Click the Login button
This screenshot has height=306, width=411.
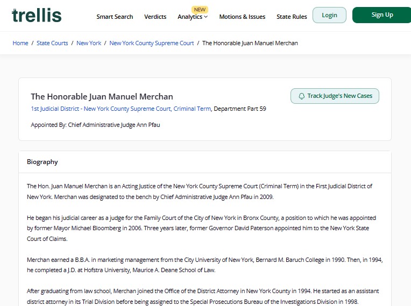click(x=329, y=15)
